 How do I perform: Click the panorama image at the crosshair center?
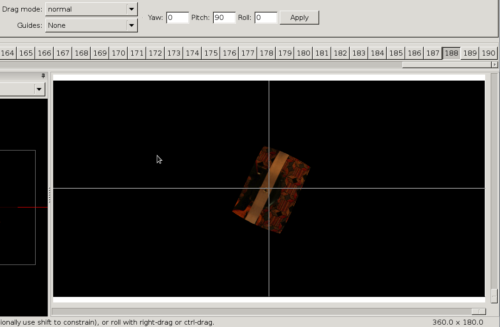(269, 188)
